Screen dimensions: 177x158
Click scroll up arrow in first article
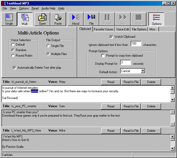tap(173, 88)
